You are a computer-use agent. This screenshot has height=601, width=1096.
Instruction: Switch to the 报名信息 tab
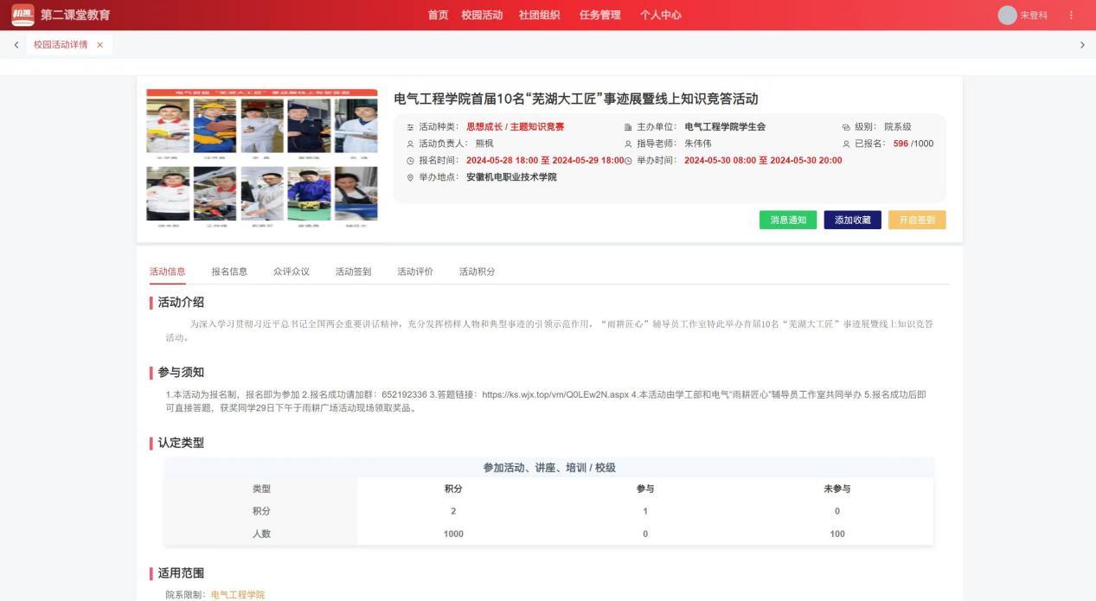(x=229, y=272)
